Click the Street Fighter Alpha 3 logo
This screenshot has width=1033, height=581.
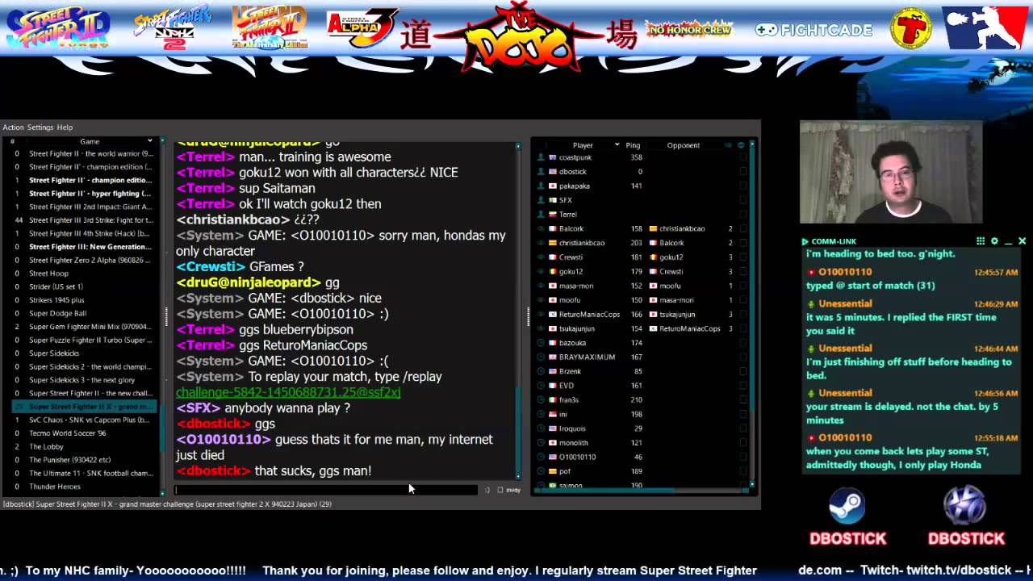pos(362,28)
